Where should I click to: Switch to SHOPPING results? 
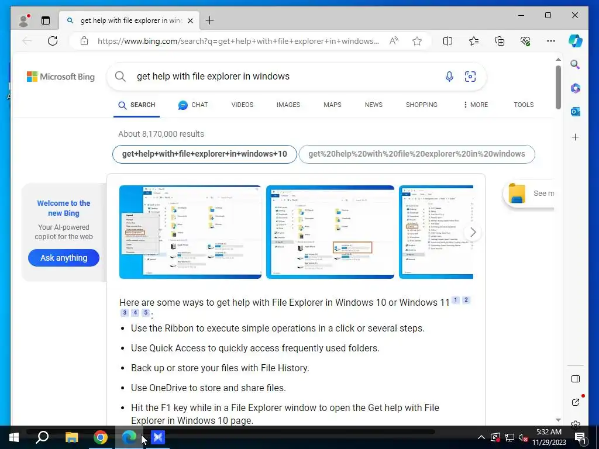[x=421, y=105]
